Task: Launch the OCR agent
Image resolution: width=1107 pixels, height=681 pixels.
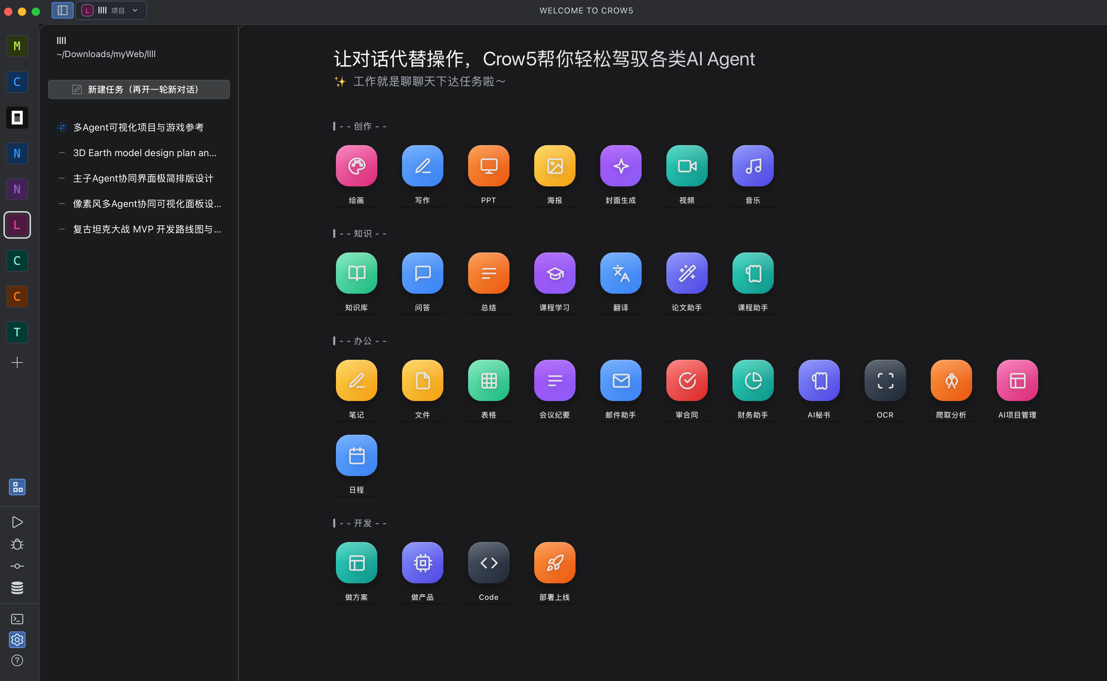Action: click(x=885, y=380)
